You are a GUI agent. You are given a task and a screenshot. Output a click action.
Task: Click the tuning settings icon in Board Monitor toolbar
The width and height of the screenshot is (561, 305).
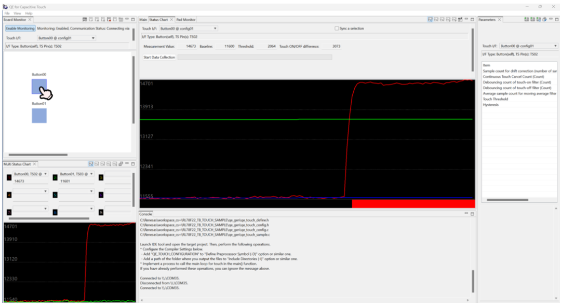(122, 19)
